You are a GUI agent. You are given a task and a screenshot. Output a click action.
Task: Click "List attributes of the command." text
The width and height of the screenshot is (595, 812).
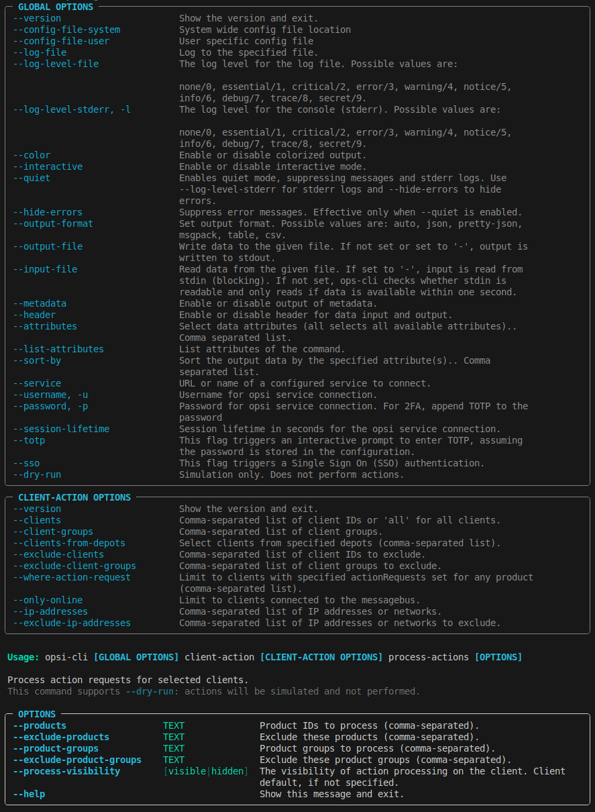[262, 349]
